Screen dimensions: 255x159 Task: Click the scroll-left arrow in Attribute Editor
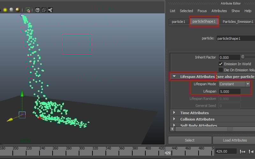[172, 129]
